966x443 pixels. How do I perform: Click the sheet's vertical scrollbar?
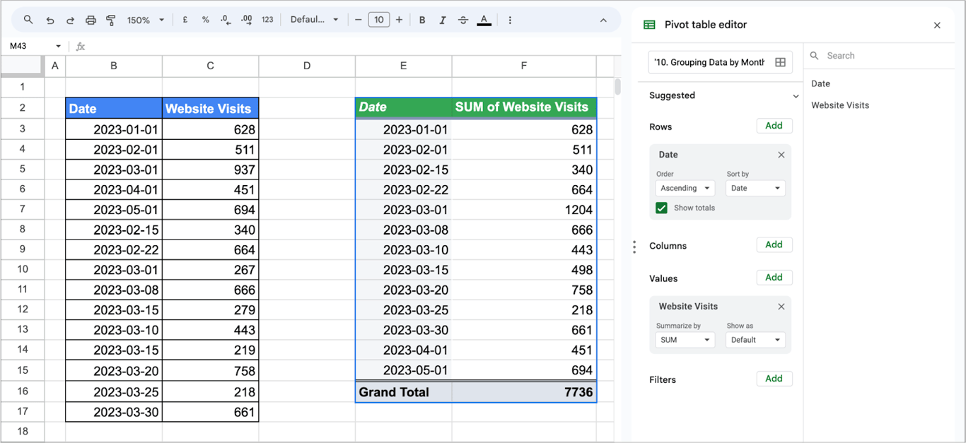click(617, 87)
